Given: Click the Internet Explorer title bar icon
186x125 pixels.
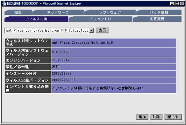Looking at the screenshot, I should tap(4, 4).
